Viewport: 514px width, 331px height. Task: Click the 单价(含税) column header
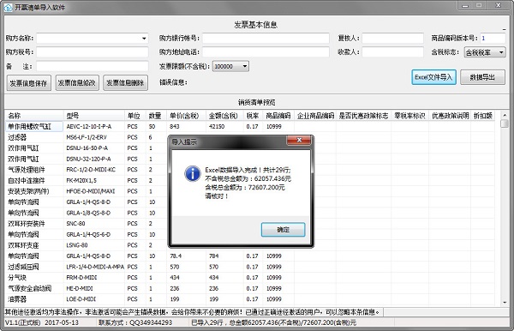[x=186, y=116]
